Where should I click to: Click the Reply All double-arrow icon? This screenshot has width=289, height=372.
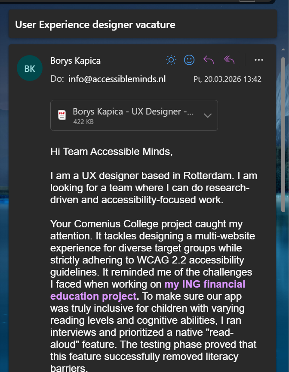[x=229, y=60]
